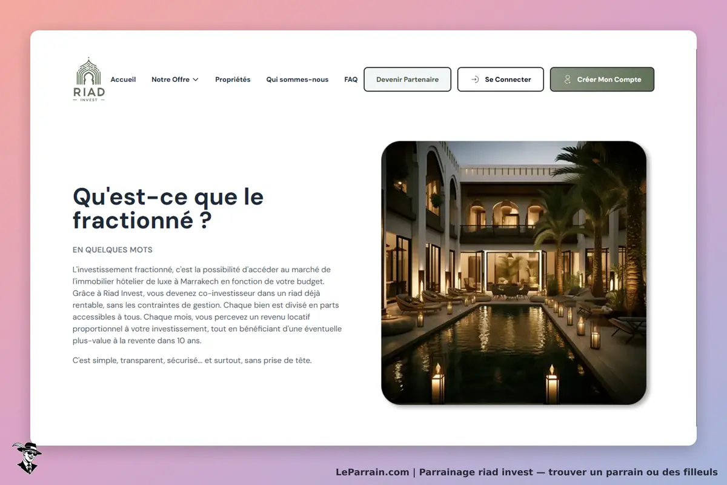Click the Riad Invest logo
Viewport: 727px width, 485px height.
(90, 79)
